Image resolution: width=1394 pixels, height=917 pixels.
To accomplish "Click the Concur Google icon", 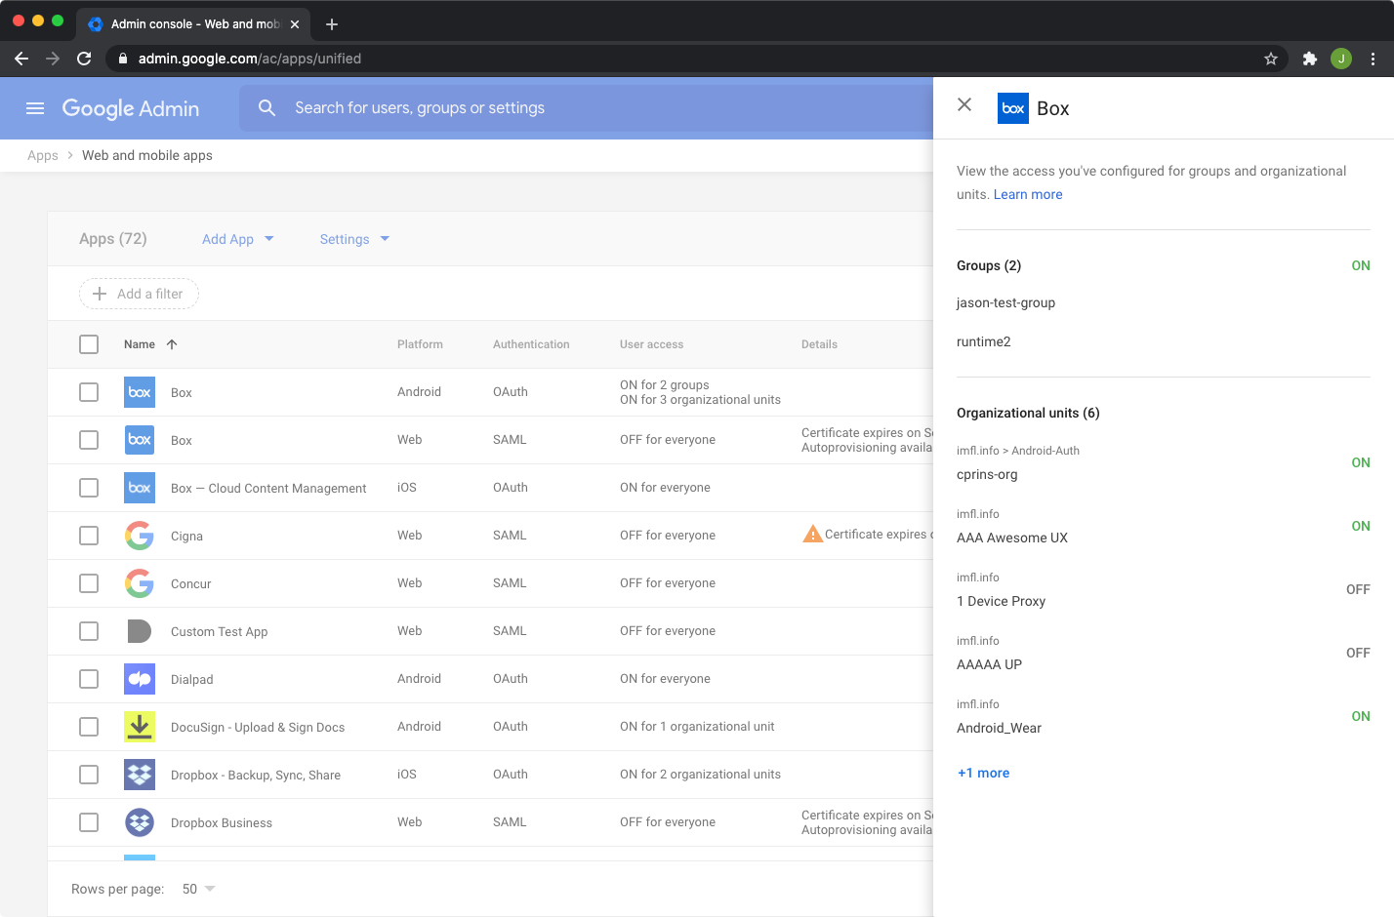I will coord(140,583).
